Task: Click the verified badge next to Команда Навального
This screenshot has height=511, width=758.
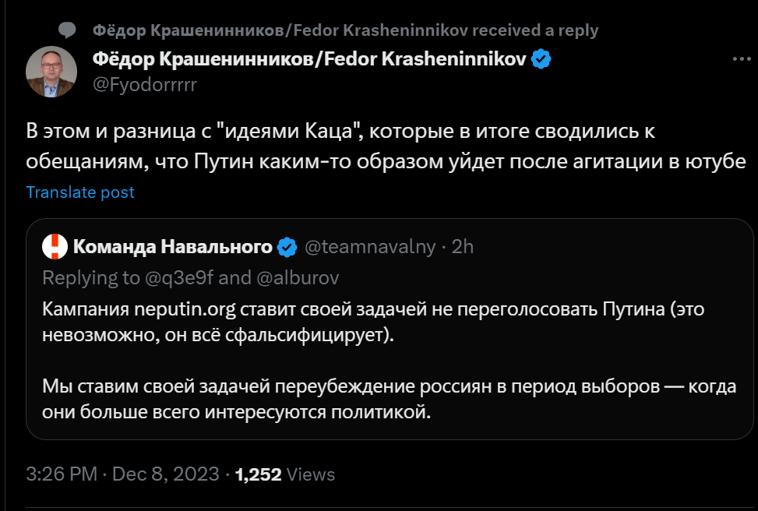Action: [x=287, y=248]
